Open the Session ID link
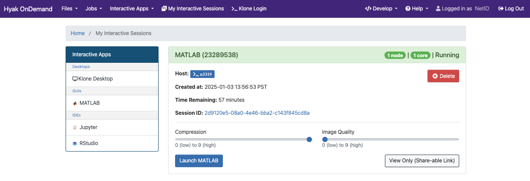Image resolution: width=530 pixels, height=181 pixels. pos(257,113)
